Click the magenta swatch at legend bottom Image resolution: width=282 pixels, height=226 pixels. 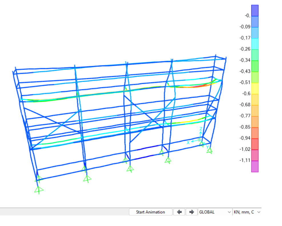[255, 166]
